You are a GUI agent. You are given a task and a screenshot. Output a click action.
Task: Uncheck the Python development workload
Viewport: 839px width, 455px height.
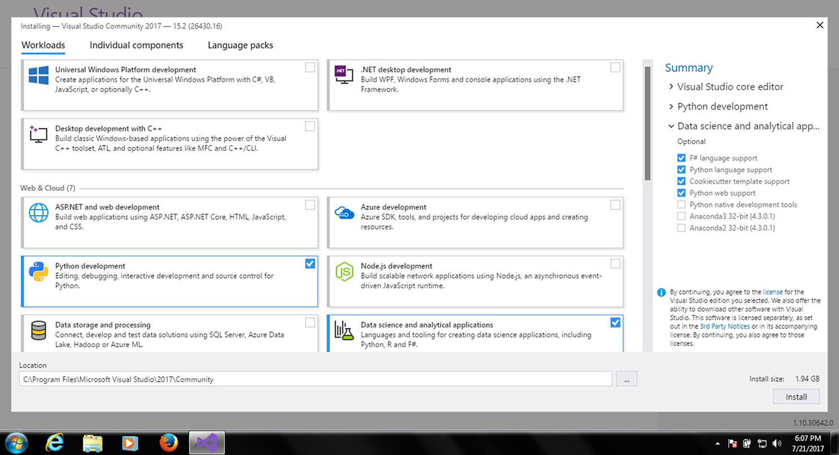pyautogui.click(x=310, y=263)
